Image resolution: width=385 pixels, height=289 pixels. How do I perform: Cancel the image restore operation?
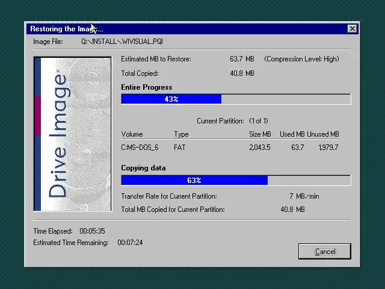325,252
